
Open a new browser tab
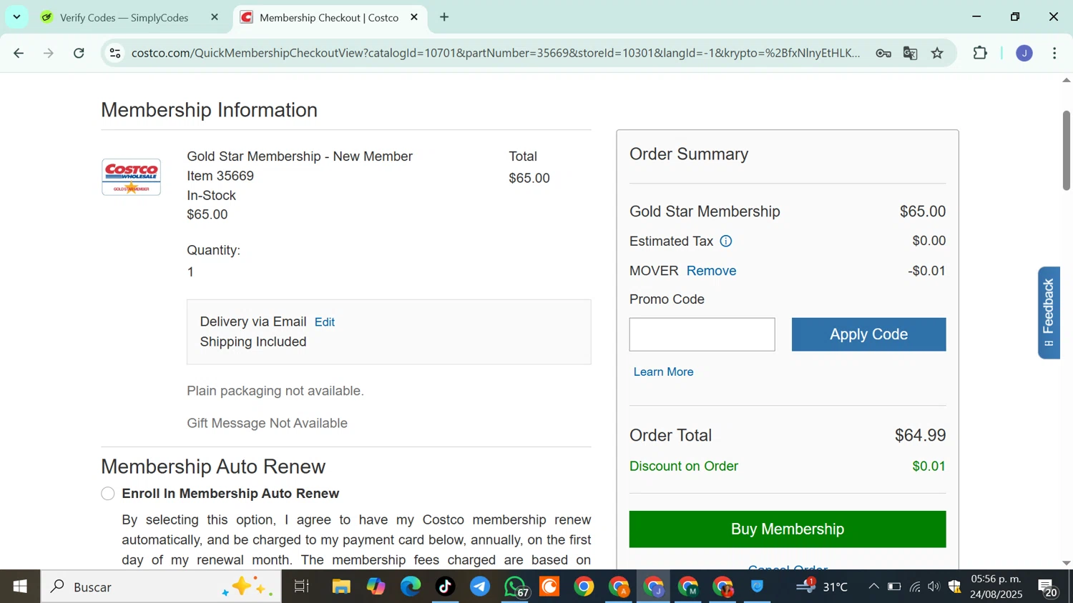pyautogui.click(x=444, y=17)
